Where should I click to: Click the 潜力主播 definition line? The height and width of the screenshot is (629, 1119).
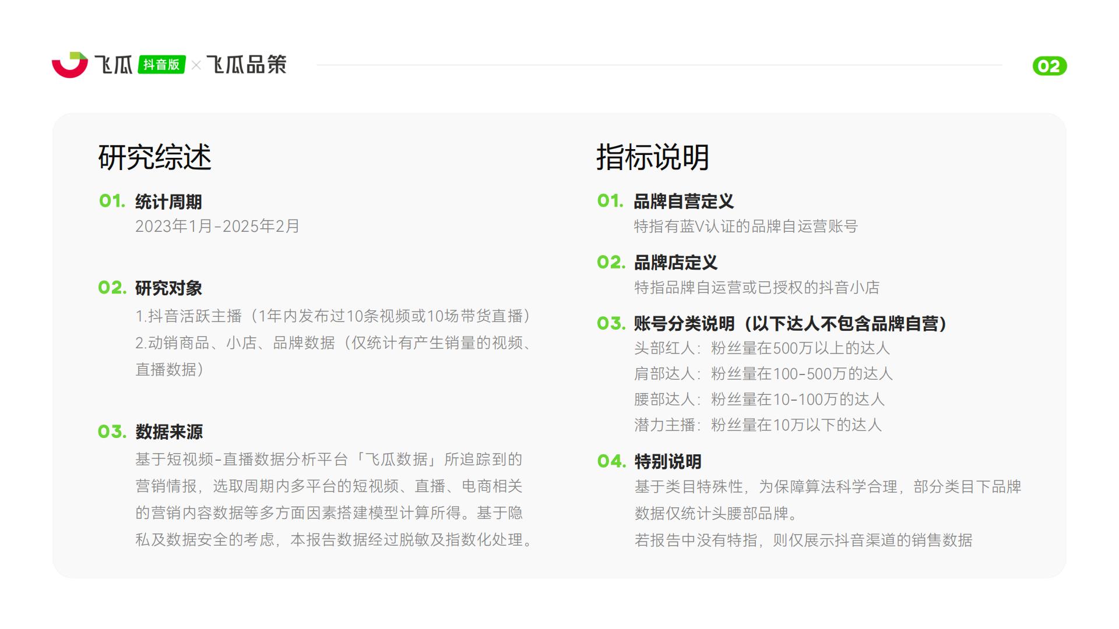758,425
